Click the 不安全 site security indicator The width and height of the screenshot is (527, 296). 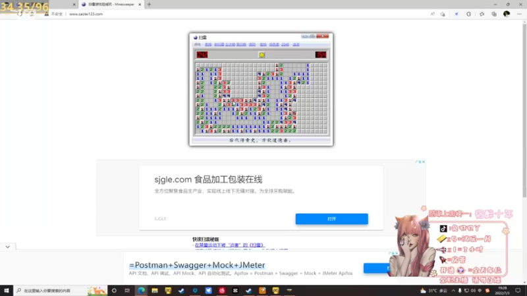click(x=54, y=14)
